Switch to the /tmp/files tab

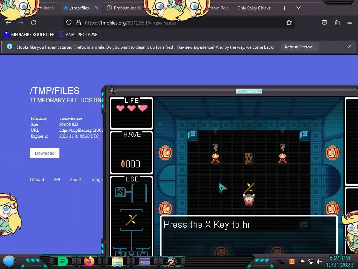pyautogui.click(x=79, y=8)
